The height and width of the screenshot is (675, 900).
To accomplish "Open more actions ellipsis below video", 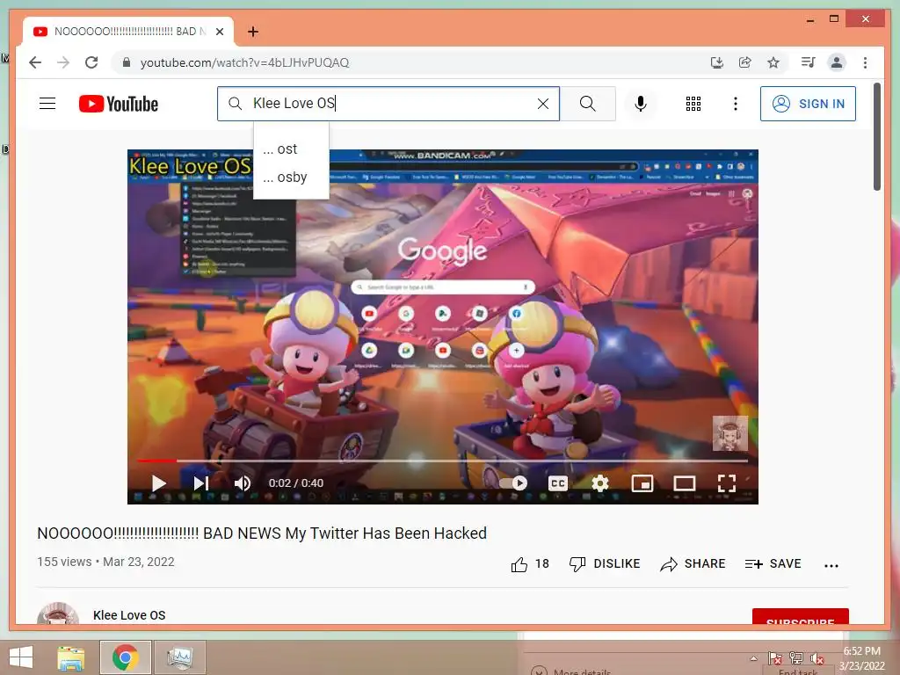I will [831, 565].
